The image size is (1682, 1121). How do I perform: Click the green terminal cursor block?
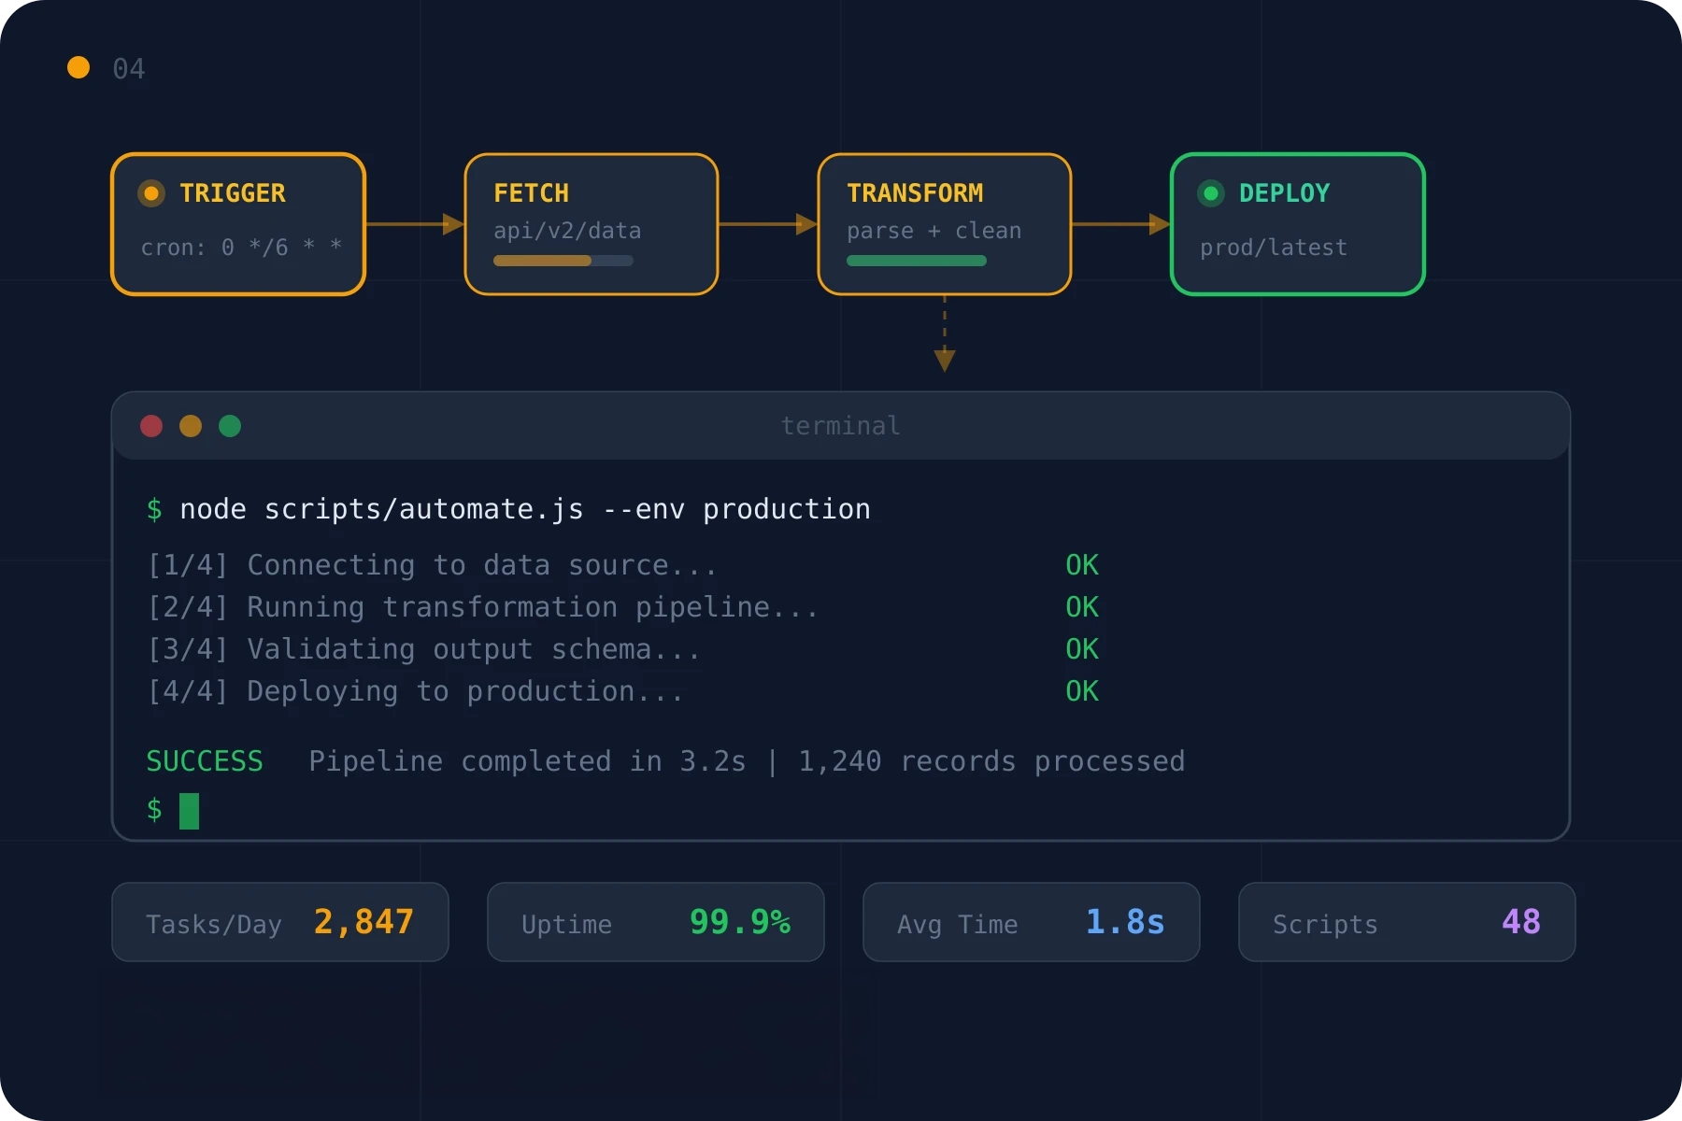[189, 811]
